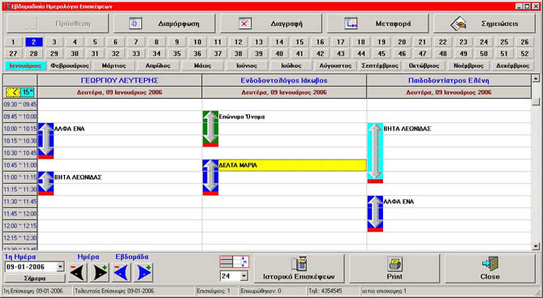
Task: Select week number 3
Action: pyautogui.click(x=54, y=42)
